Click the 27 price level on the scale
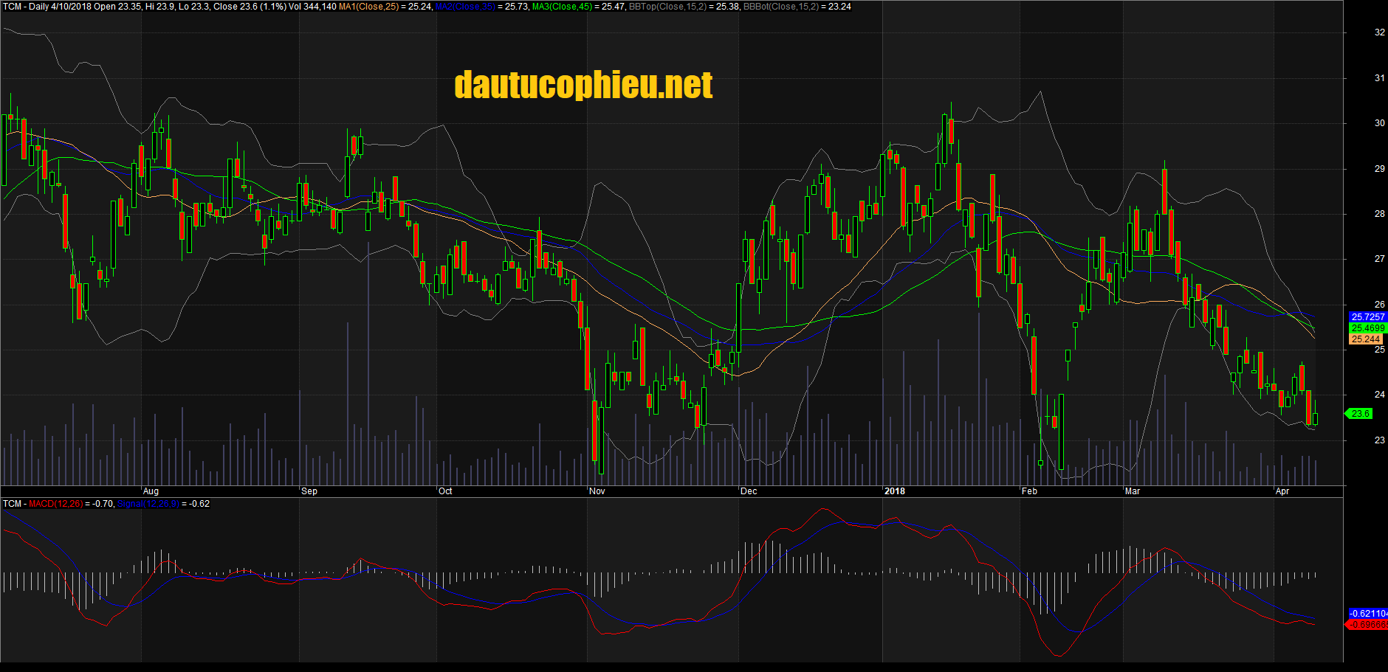The image size is (1388, 672). [1379, 259]
